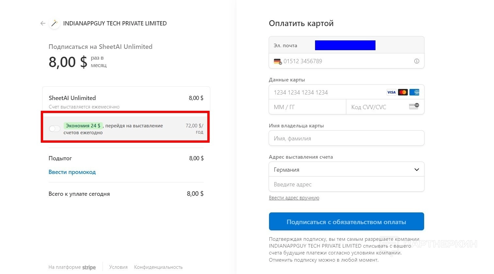Open the Условия link in footer
Viewport: 494px width, 274px height.
(x=118, y=267)
